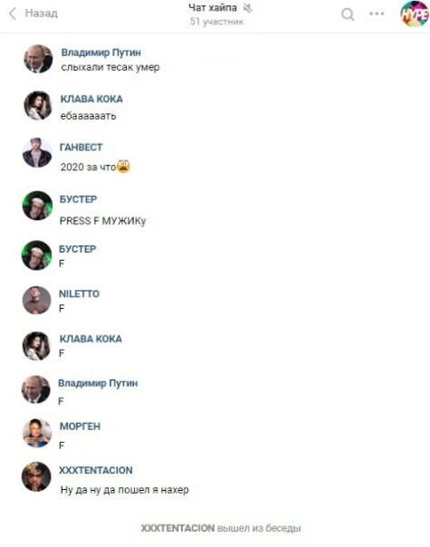Open search in the chat header
Viewport: 430px width, 547px height.
pyautogui.click(x=348, y=14)
